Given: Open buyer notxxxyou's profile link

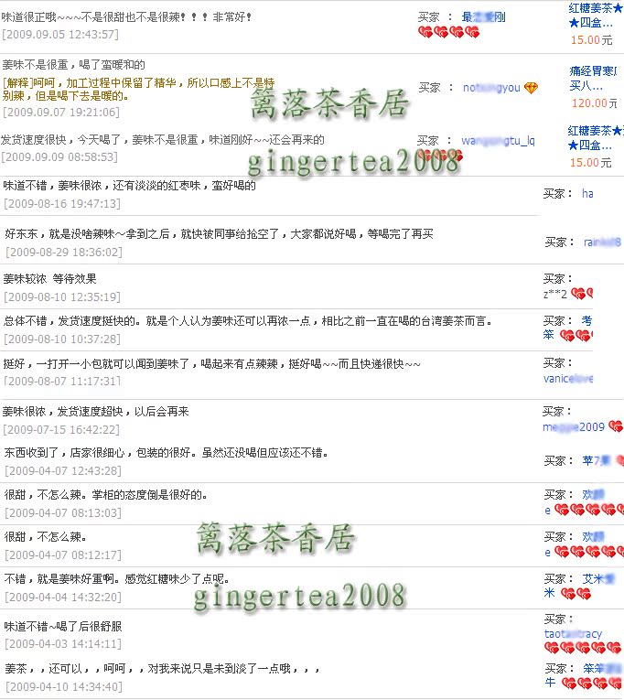Looking at the screenshot, I should click(491, 88).
